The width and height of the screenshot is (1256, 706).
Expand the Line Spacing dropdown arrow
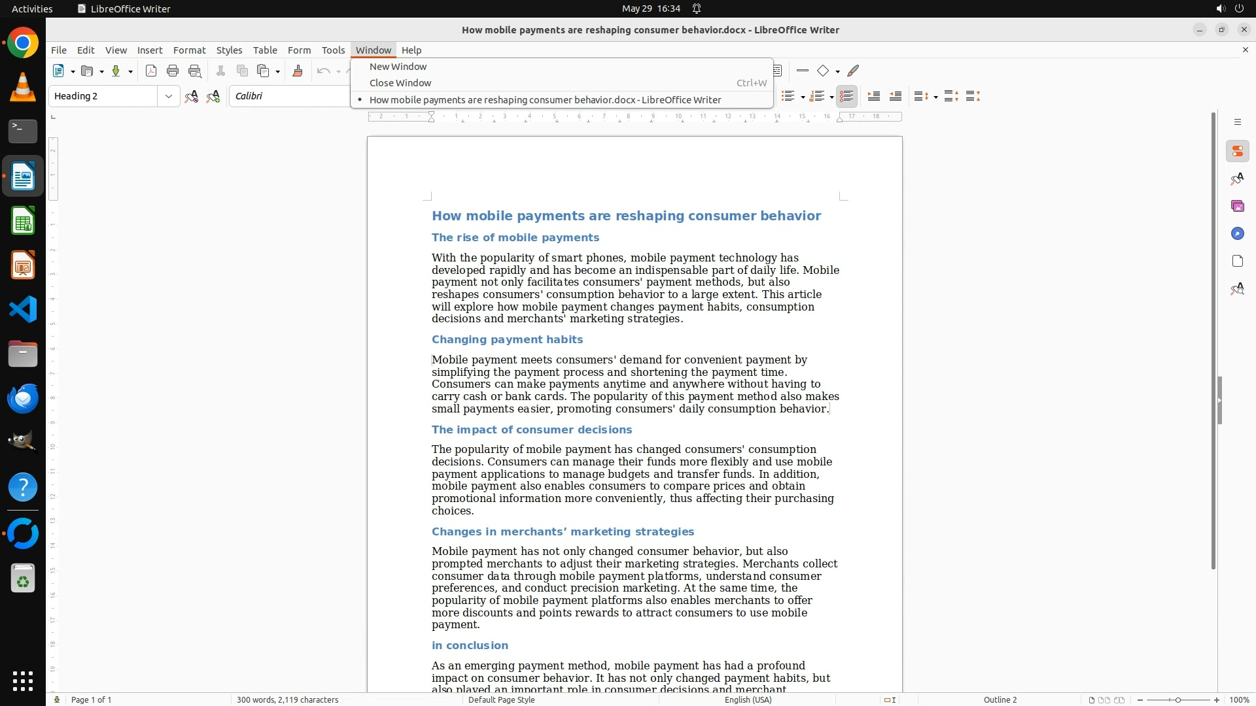point(935,97)
